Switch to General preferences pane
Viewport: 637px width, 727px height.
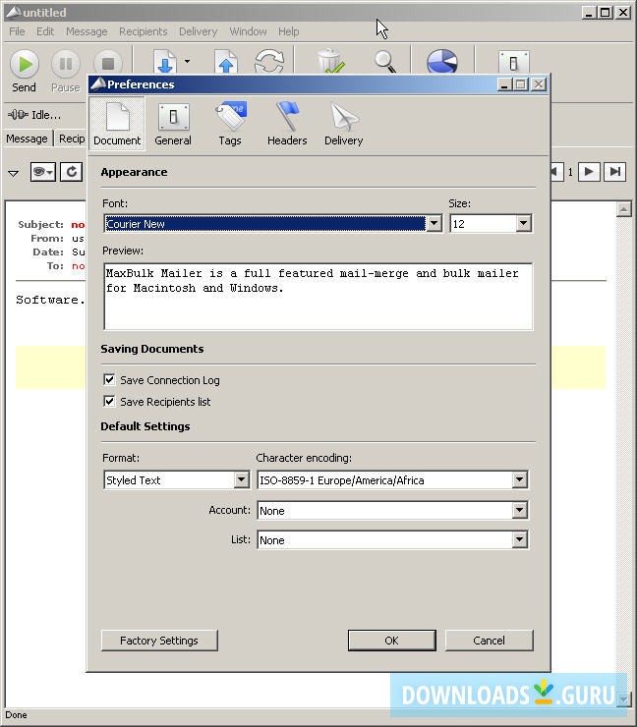pyautogui.click(x=173, y=124)
